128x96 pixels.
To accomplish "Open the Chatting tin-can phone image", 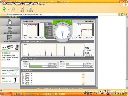I will click(x=13, y=47).
